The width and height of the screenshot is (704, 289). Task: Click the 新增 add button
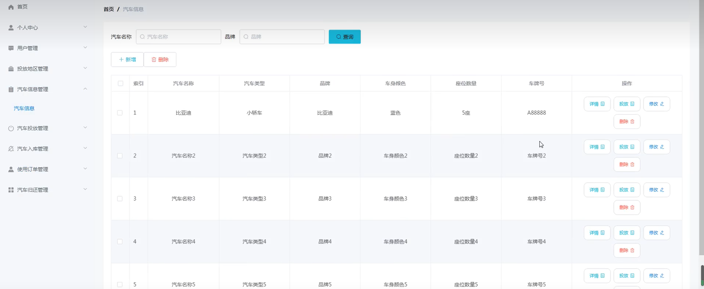(x=127, y=59)
